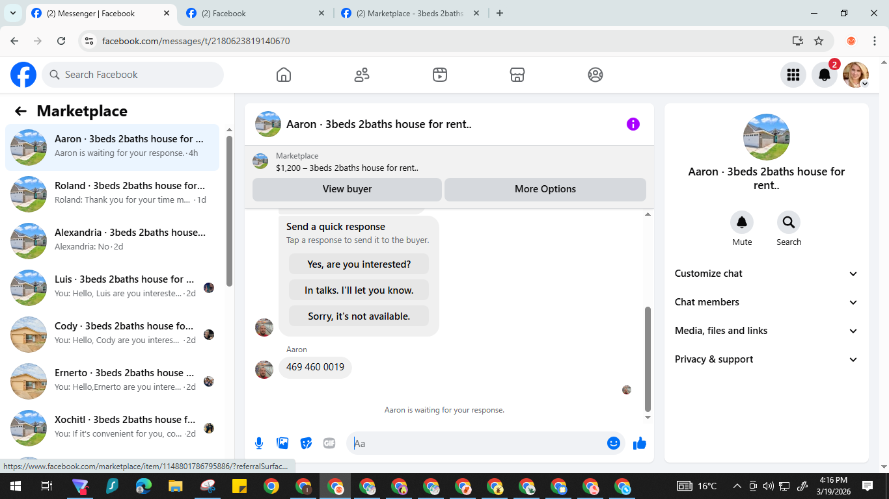View site information icon in address bar

(90, 41)
